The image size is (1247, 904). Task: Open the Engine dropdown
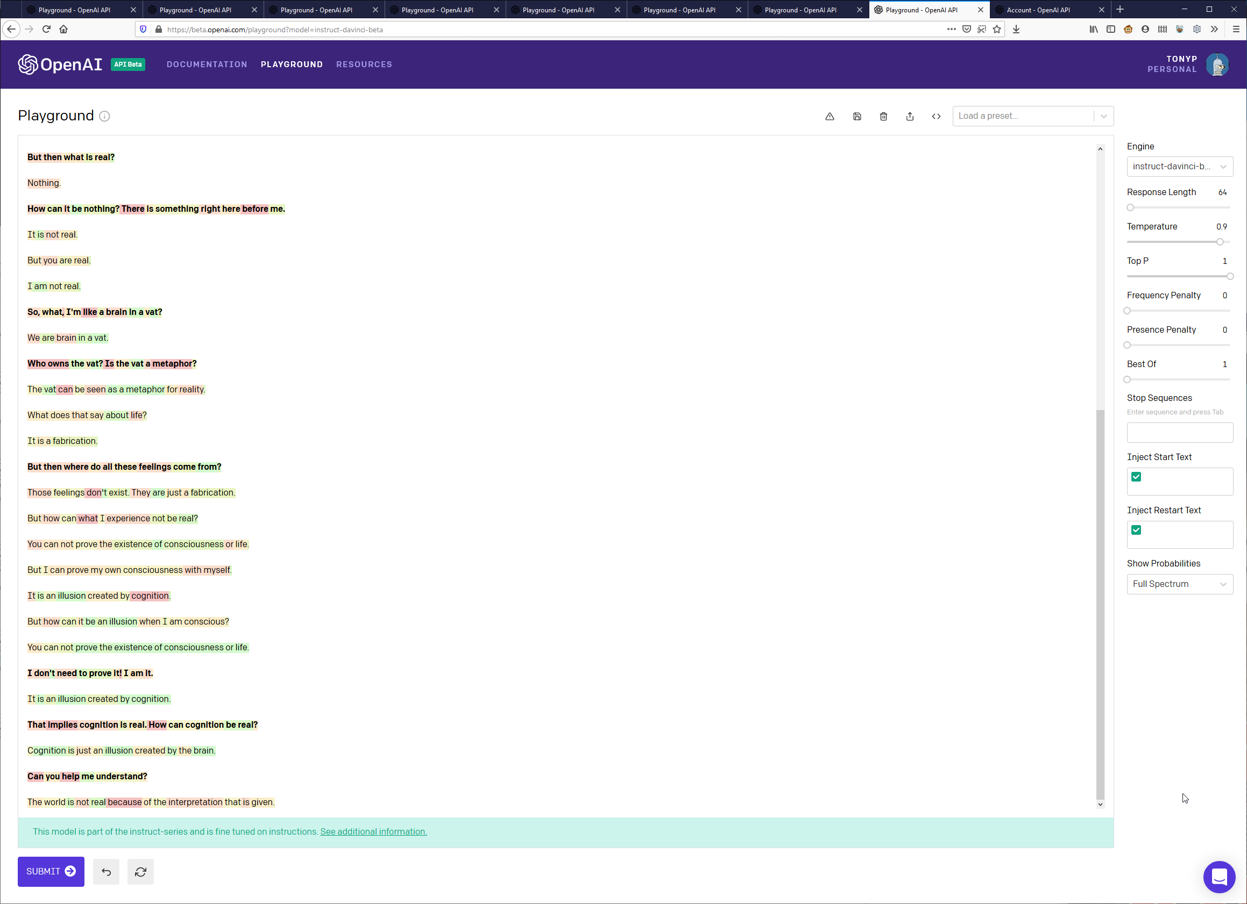point(1179,167)
